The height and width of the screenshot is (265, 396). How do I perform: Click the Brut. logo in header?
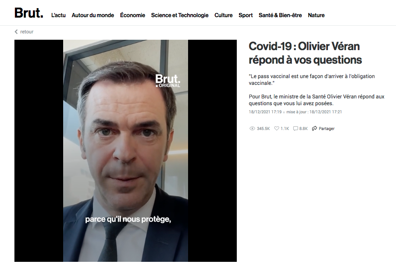pyautogui.click(x=28, y=13)
